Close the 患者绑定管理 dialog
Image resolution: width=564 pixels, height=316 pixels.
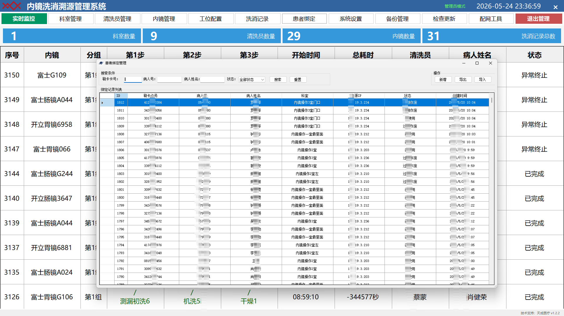(491, 63)
